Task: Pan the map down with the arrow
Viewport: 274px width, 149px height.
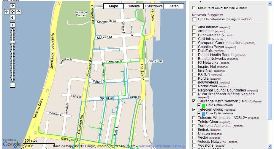Action: coord(12,17)
